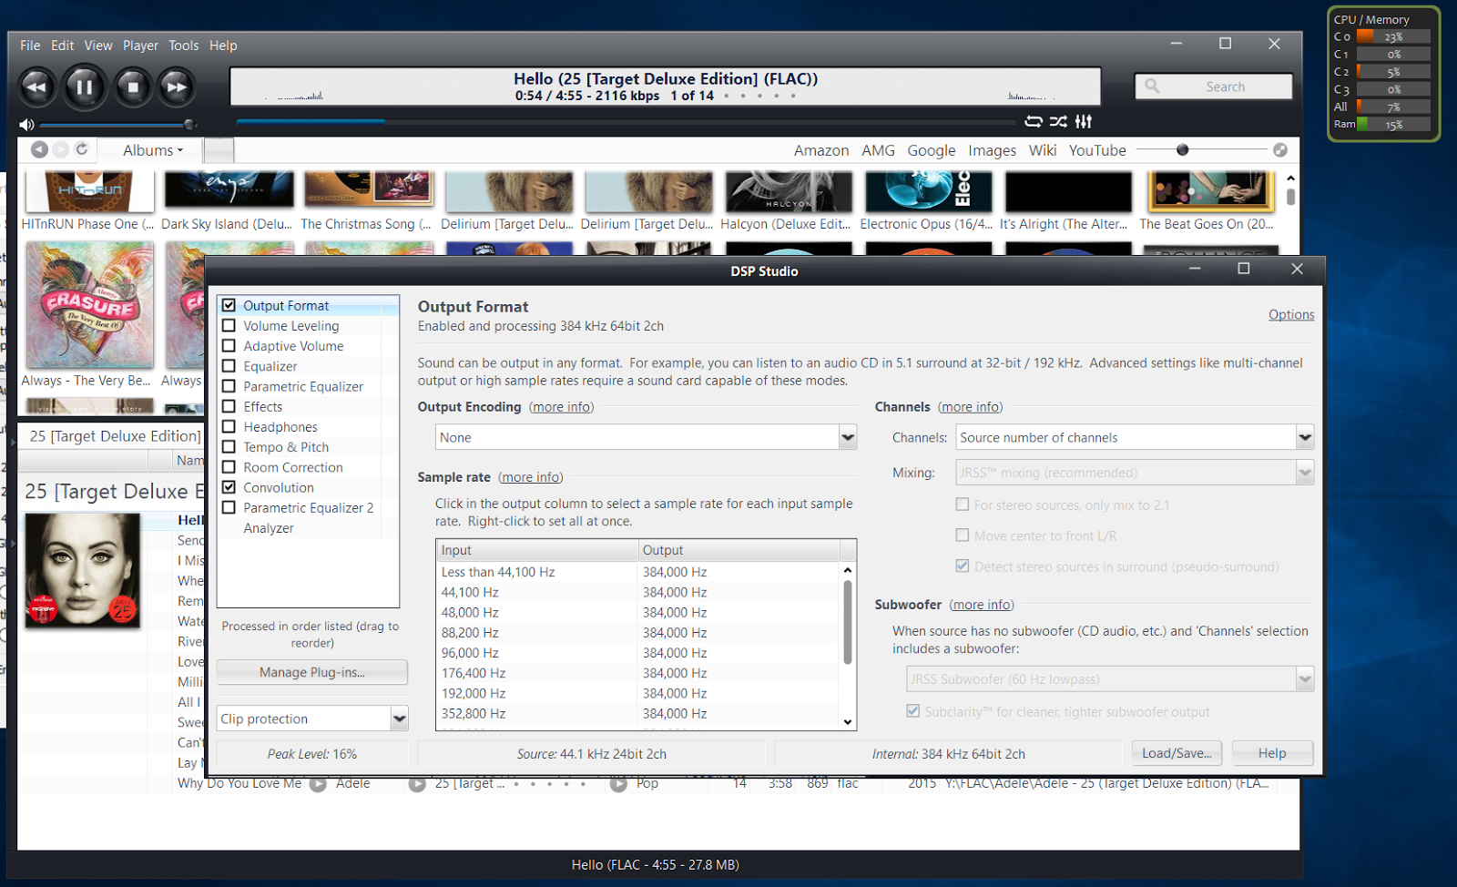Stop playback
Screen dimensions: 1457x887
tap(133, 87)
